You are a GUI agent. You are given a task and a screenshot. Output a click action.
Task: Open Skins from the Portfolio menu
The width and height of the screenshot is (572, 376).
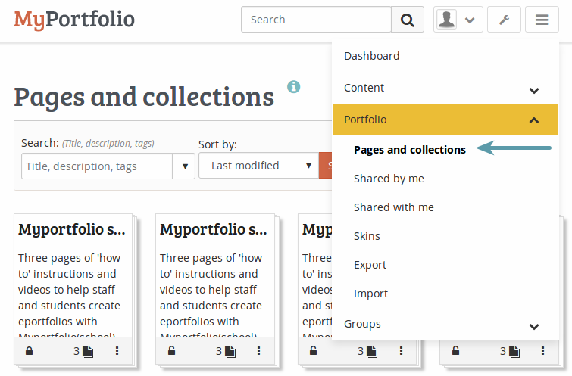(367, 236)
